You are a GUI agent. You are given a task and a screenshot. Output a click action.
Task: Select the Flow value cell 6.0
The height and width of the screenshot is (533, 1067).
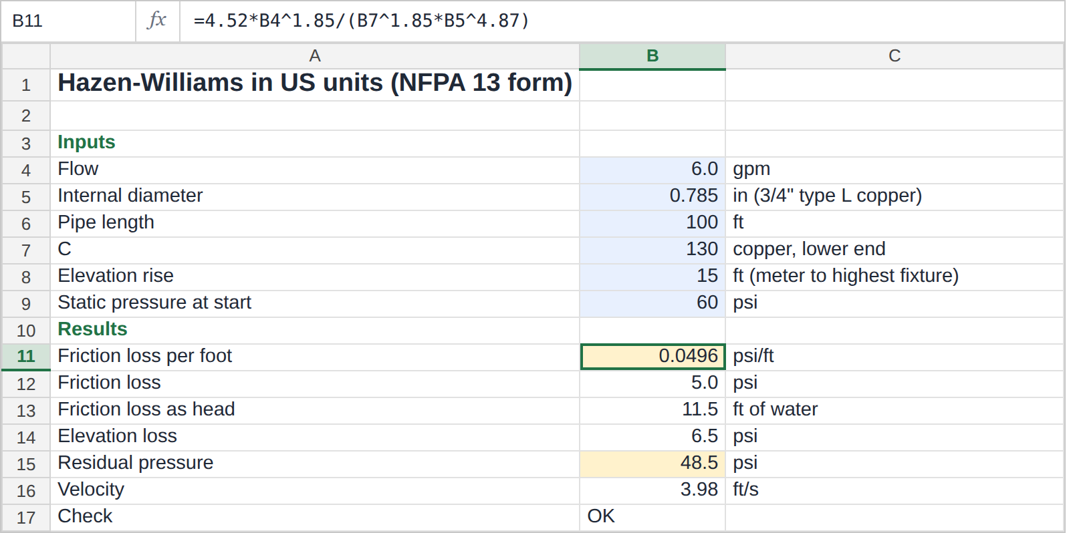653,170
